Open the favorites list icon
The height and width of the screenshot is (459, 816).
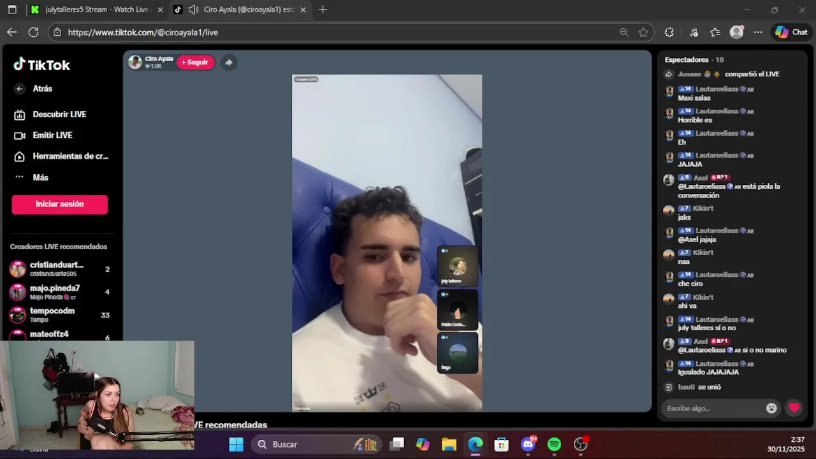click(x=715, y=32)
